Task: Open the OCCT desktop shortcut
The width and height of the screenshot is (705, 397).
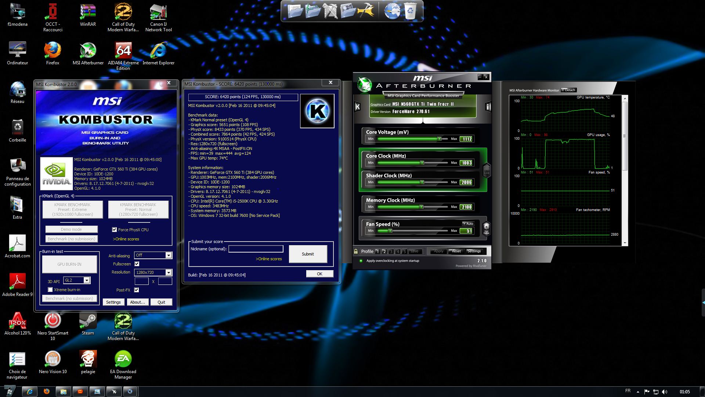Action: click(x=53, y=13)
